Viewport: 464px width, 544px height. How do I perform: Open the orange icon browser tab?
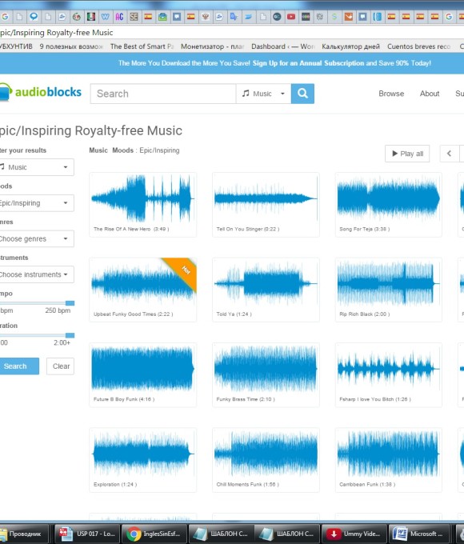(349, 16)
